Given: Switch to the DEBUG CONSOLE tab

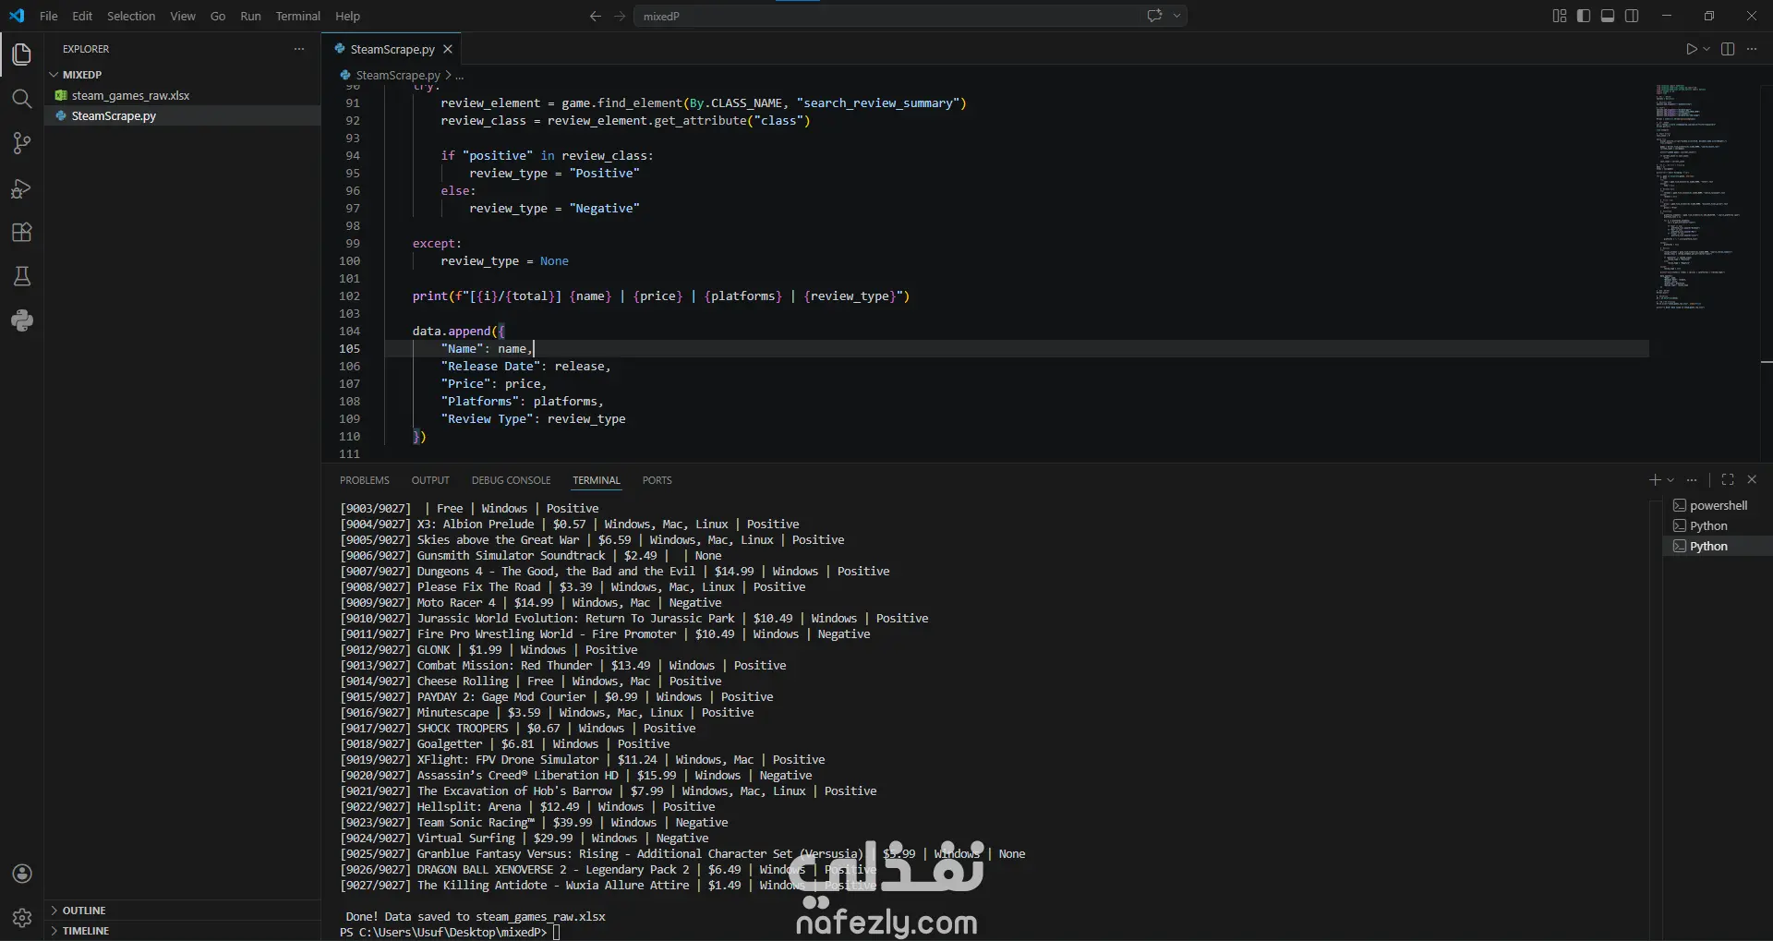Looking at the screenshot, I should pos(511,480).
